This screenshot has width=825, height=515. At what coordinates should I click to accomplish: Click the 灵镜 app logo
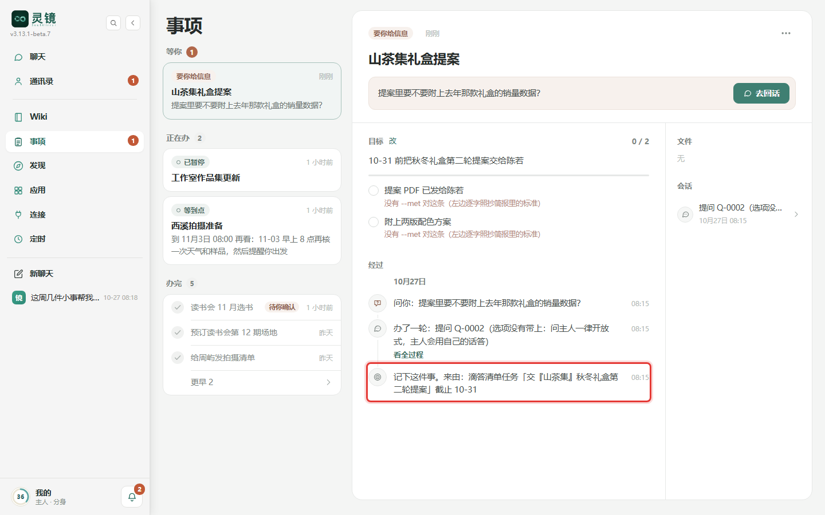20,19
